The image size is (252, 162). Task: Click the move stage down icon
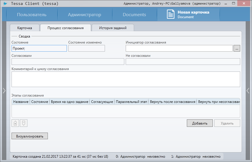pyautogui.click(x=24, y=123)
